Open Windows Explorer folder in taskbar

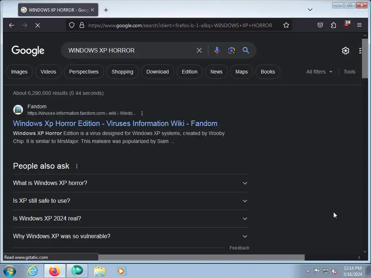[100, 271]
